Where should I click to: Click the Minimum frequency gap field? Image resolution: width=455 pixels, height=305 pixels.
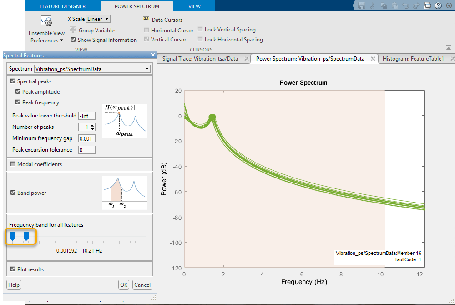tap(87, 138)
